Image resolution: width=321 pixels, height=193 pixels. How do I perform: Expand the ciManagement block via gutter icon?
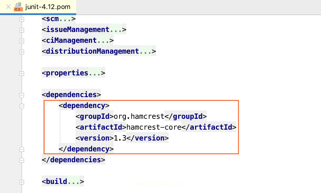tap(21, 41)
